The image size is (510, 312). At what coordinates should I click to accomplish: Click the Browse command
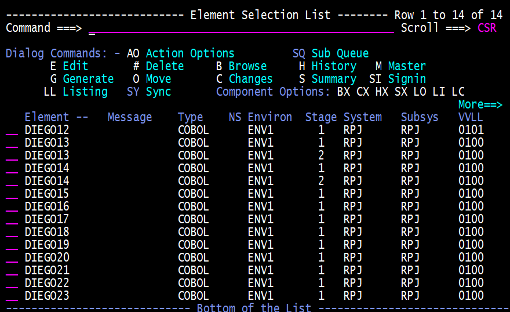(x=247, y=66)
